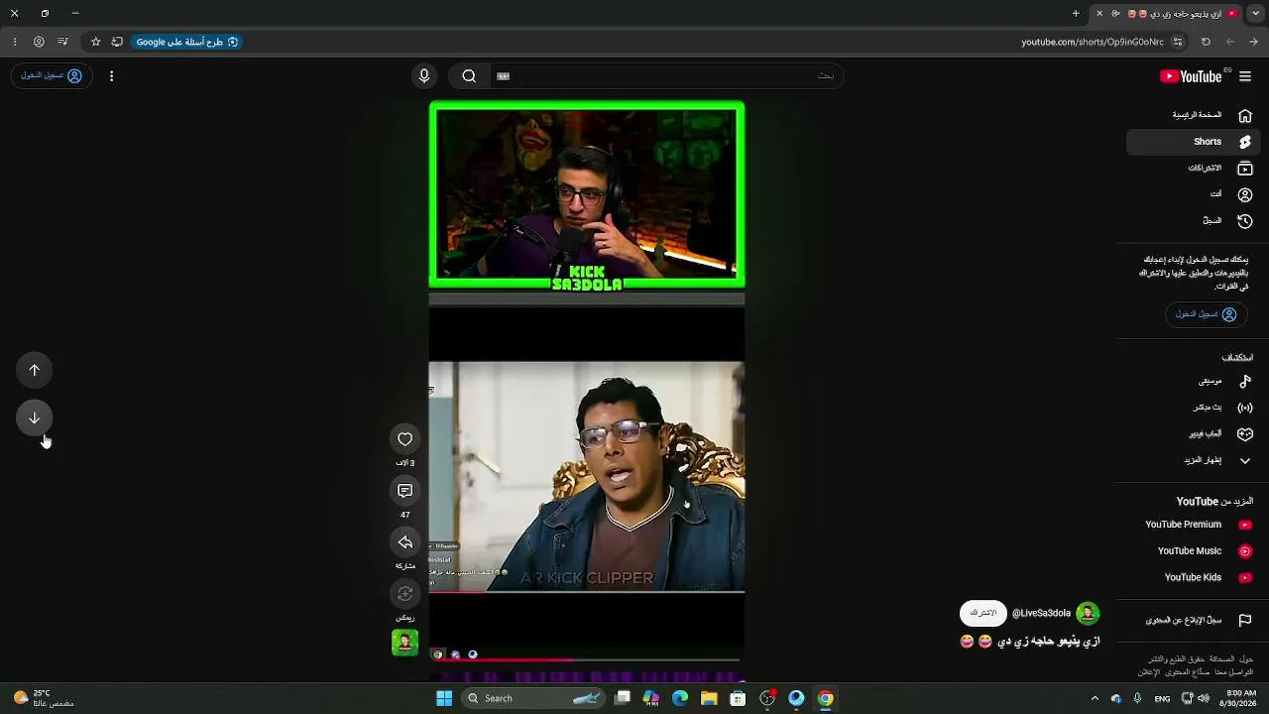The height and width of the screenshot is (714, 1269).
Task: Open Microsoft Edge from the taskbar
Action: click(680, 698)
